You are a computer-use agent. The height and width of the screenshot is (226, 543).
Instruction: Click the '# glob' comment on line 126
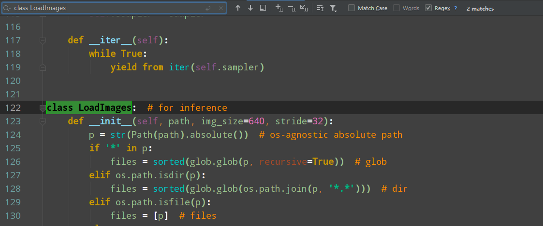370,161
